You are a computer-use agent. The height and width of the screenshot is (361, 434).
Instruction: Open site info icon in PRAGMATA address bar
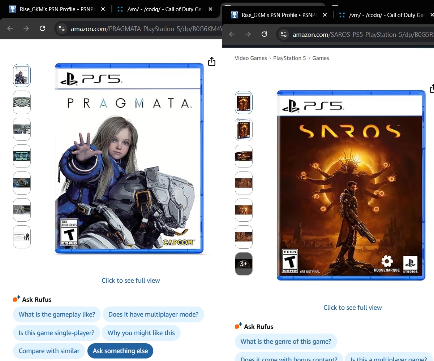62,29
